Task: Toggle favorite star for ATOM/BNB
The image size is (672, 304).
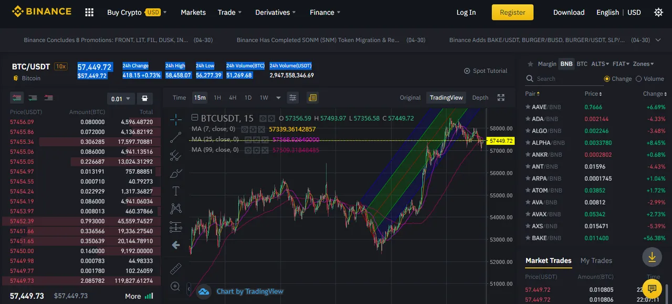Action: (528, 191)
